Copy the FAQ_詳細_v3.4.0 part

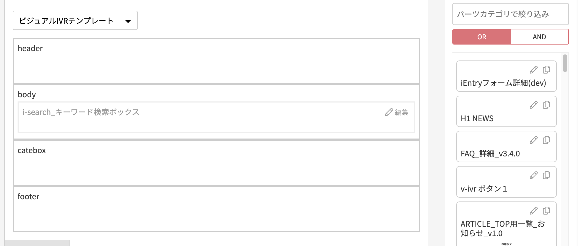546,140
